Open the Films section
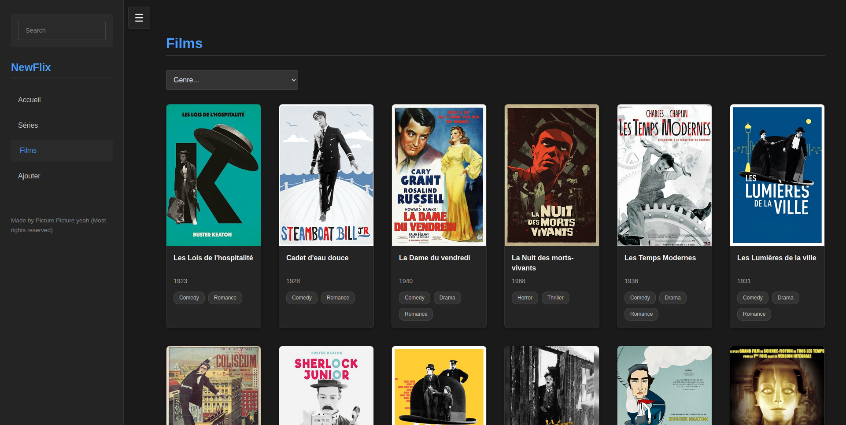The height and width of the screenshot is (425, 846). [28, 150]
